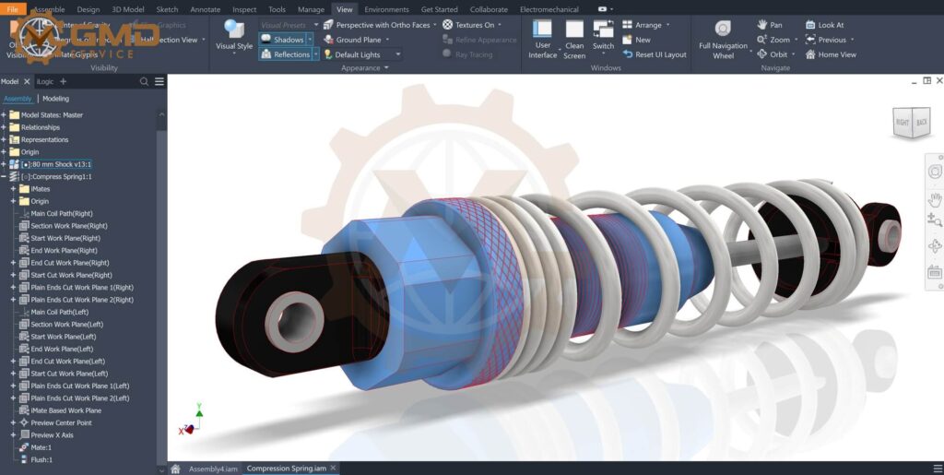Close the Compression Spring.iam tab
Viewport: 944px width, 475px height.
(333, 468)
